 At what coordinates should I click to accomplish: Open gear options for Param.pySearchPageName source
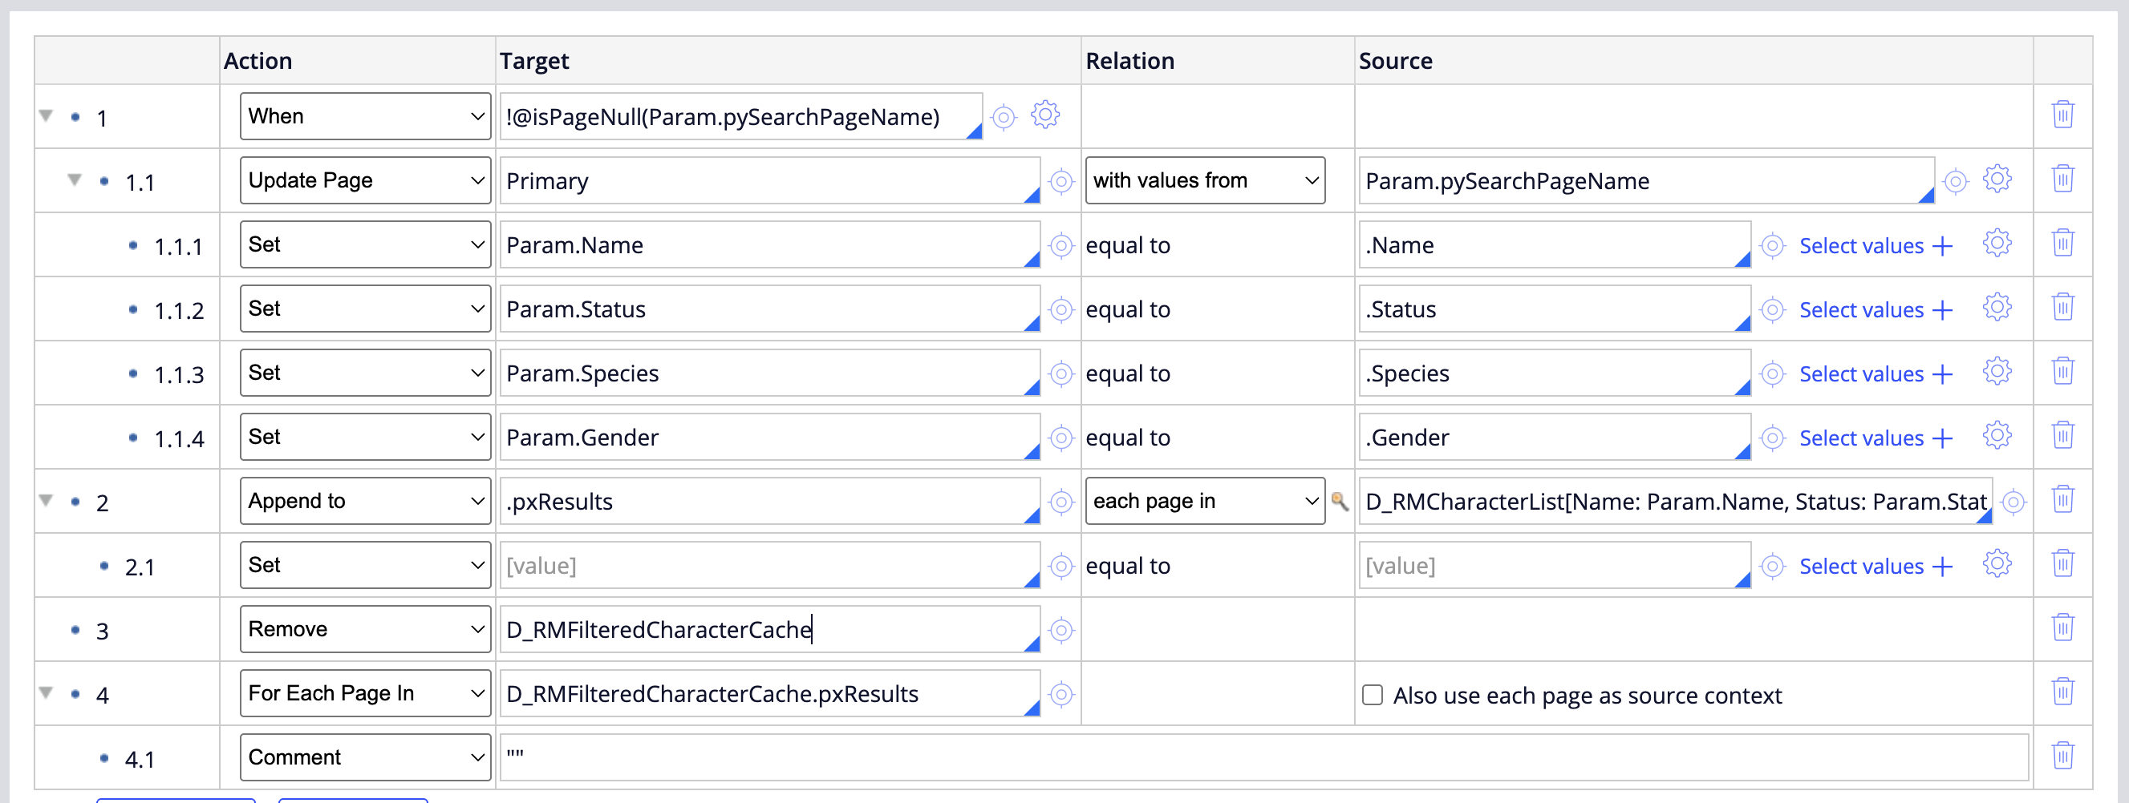[1996, 179]
